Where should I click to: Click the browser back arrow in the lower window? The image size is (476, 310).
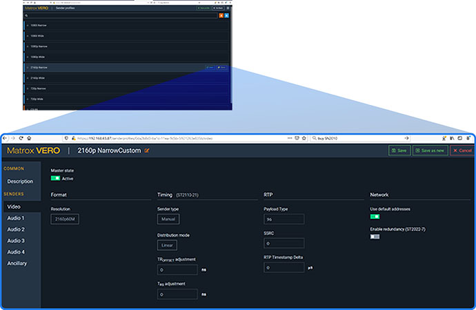coord(5,138)
